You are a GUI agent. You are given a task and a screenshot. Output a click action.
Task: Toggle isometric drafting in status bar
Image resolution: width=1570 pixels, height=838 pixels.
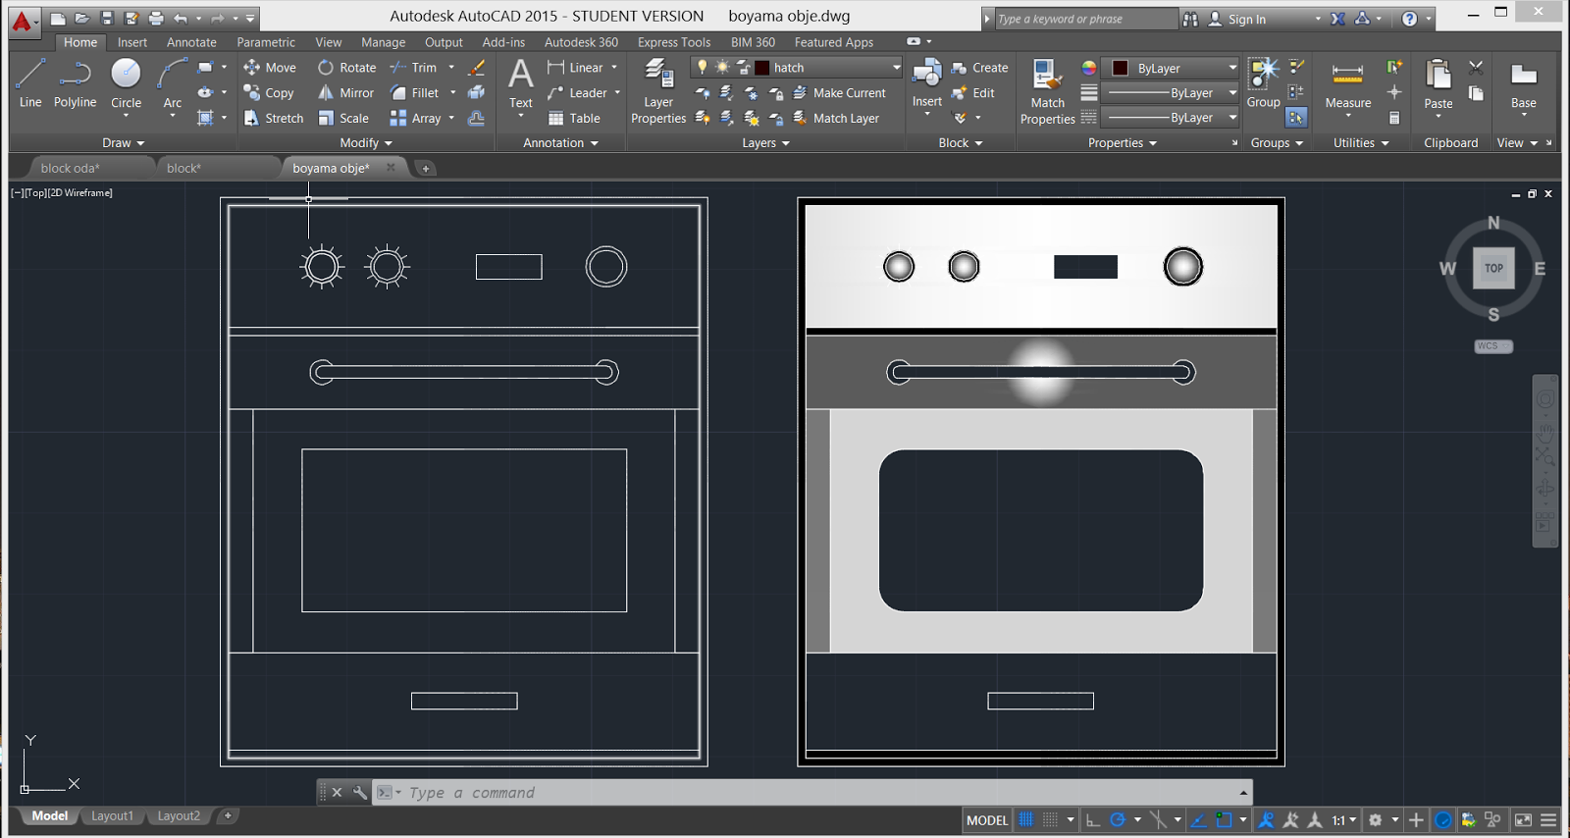pyautogui.click(x=1159, y=820)
